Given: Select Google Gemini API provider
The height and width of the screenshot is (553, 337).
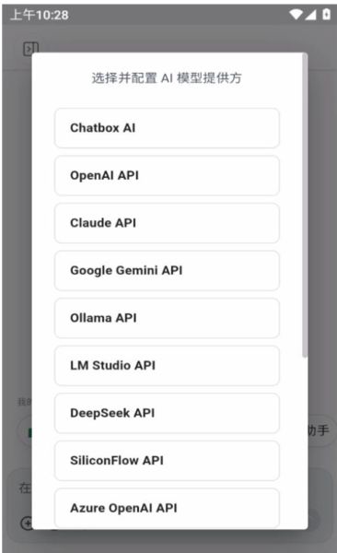Looking at the screenshot, I should [167, 270].
